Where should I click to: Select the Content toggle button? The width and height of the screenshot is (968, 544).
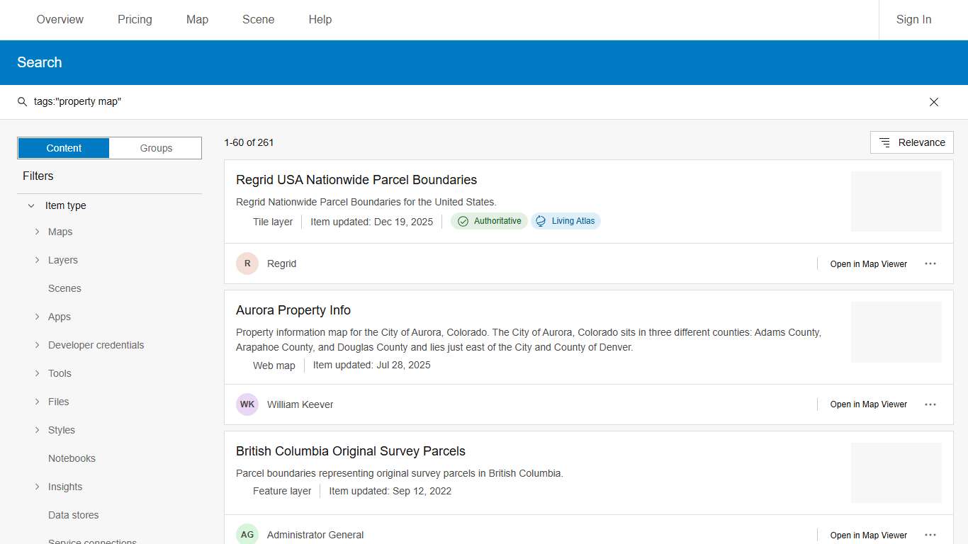click(x=64, y=148)
